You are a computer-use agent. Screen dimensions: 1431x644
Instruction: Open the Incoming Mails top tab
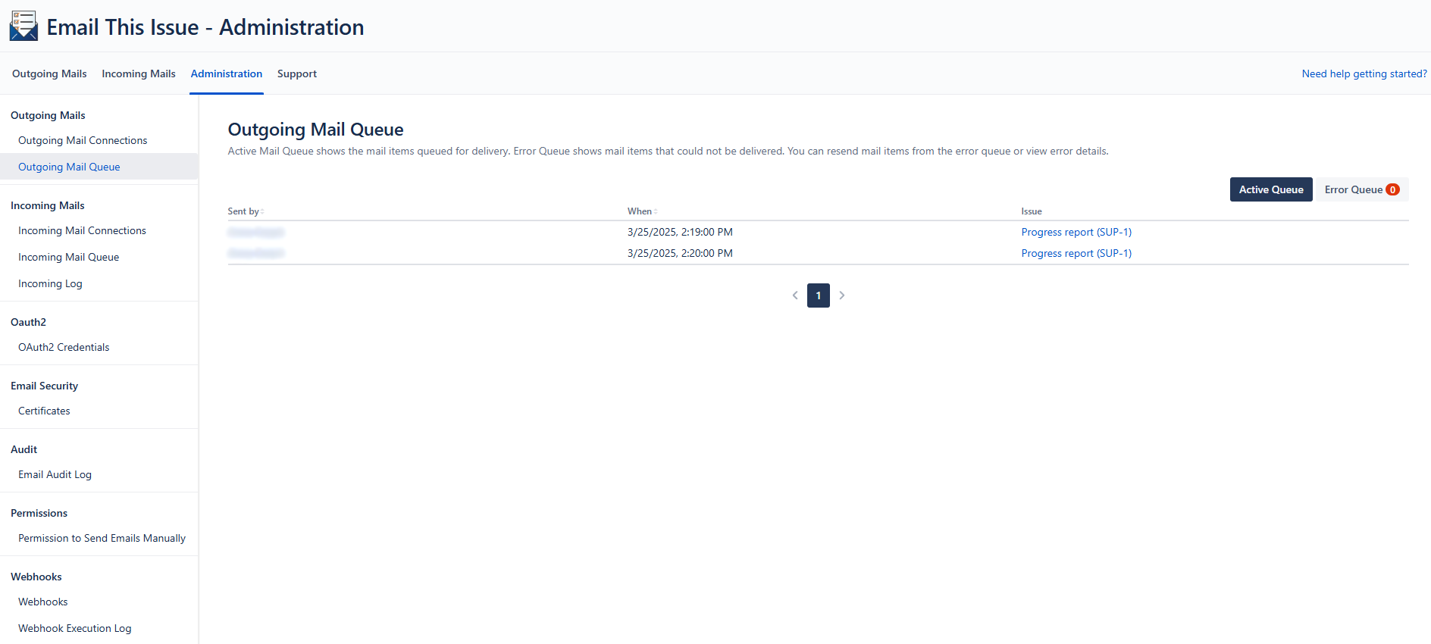click(139, 73)
